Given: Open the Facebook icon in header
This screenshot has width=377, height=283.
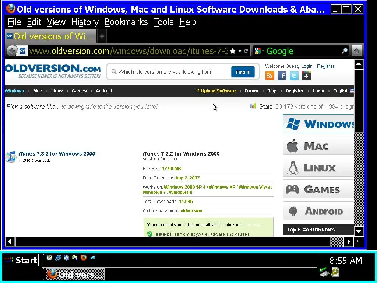Looking at the screenshot, I should pyautogui.click(x=282, y=76).
